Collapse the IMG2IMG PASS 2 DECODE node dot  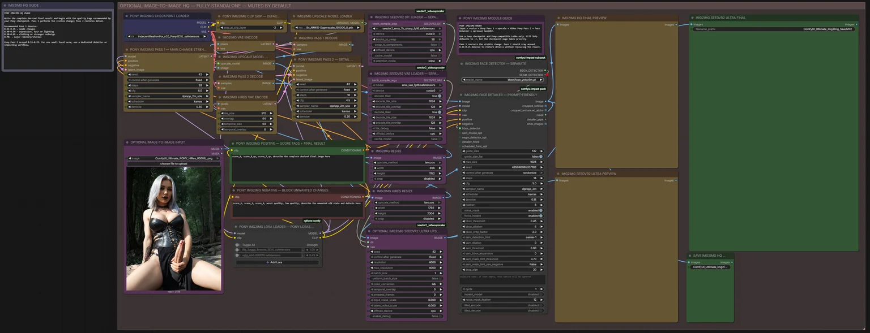pyautogui.click(x=219, y=76)
